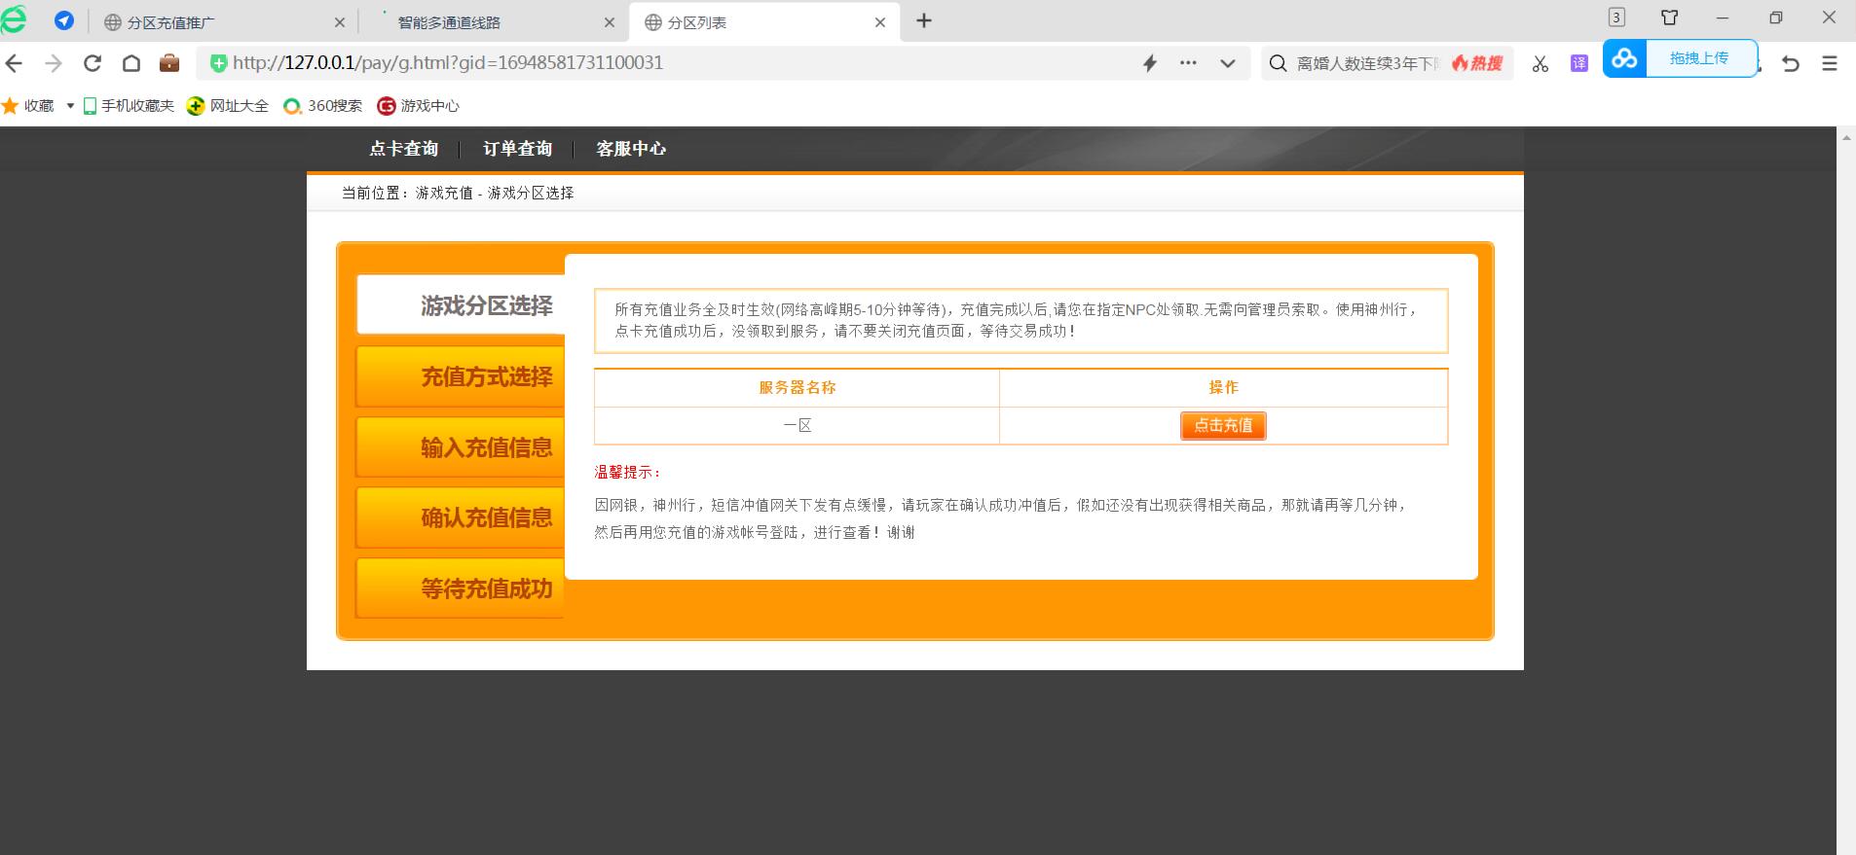
Task: Go to browser home page icon
Action: coord(131,63)
